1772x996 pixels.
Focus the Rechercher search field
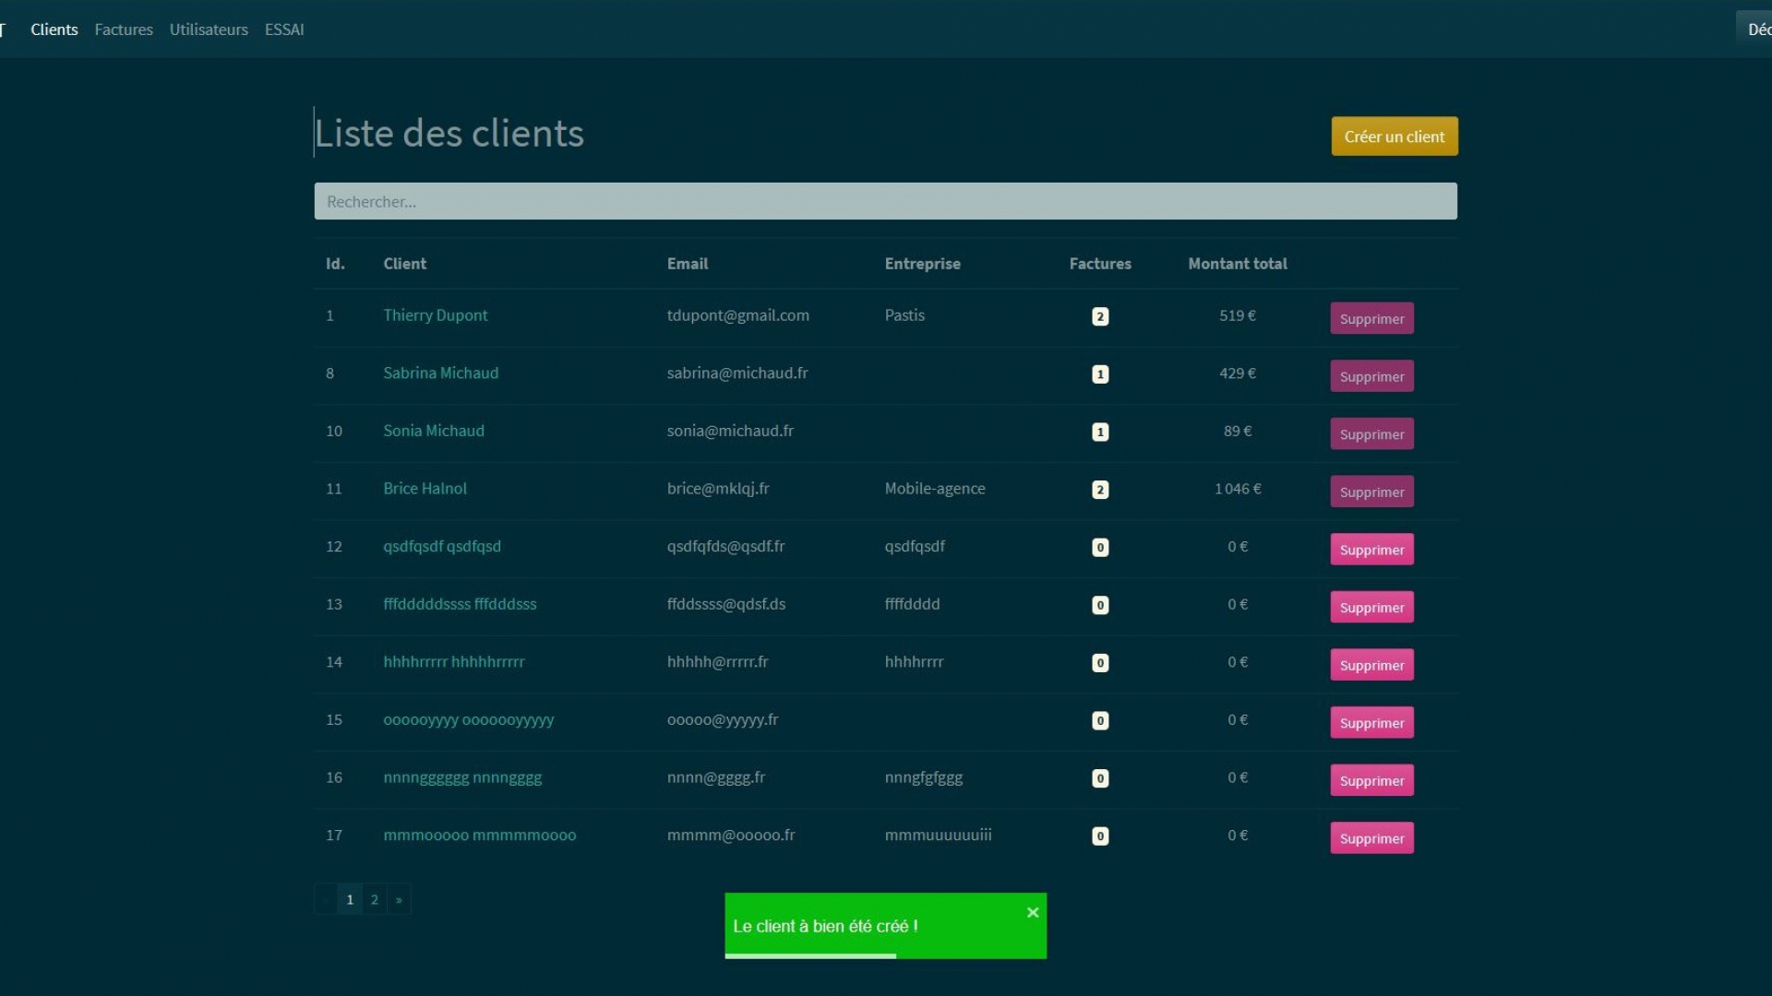coord(884,201)
